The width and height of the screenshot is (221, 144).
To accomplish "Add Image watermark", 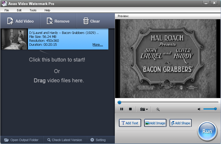I will click(x=155, y=123).
